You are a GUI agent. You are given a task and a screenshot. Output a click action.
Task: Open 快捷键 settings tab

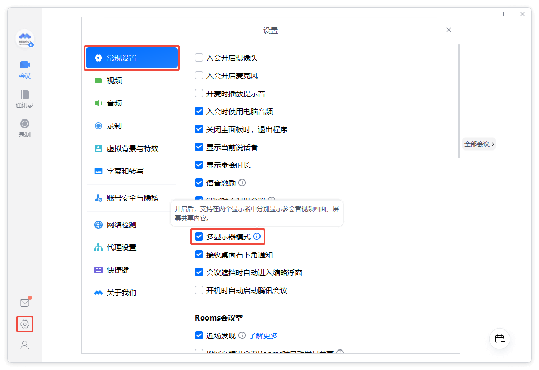[132, 271]
